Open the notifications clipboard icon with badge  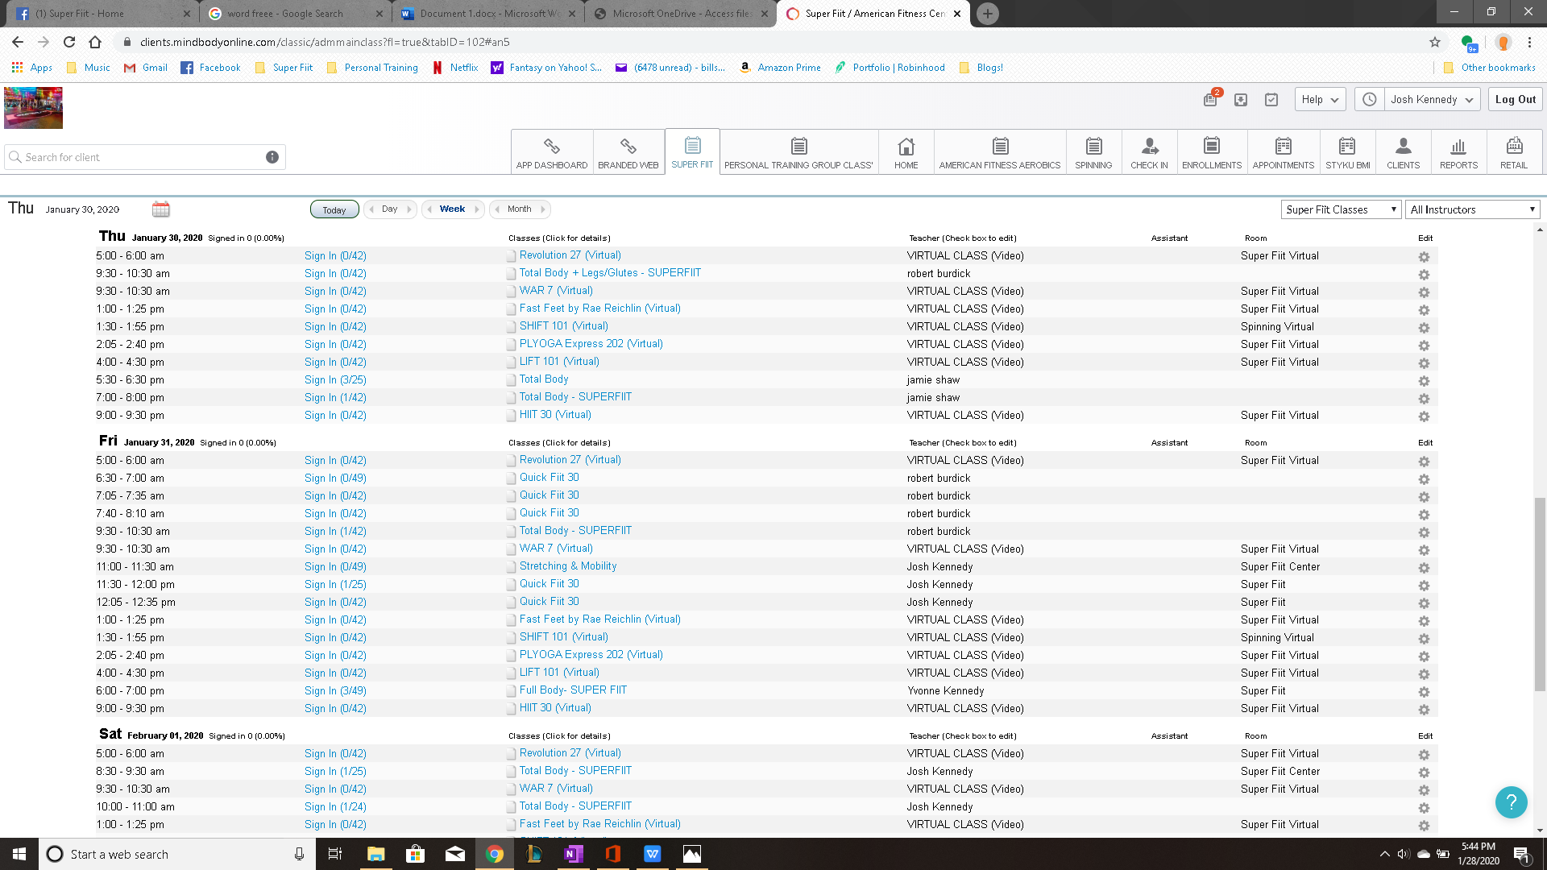click(x=1210, y=99)
